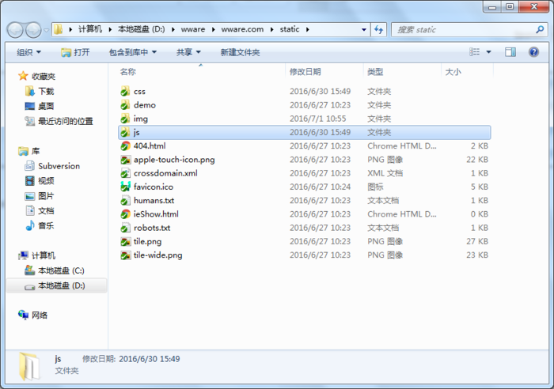Click the humans.txt file icon
This screenshot has height=389, width=554.
click(125, 201)
